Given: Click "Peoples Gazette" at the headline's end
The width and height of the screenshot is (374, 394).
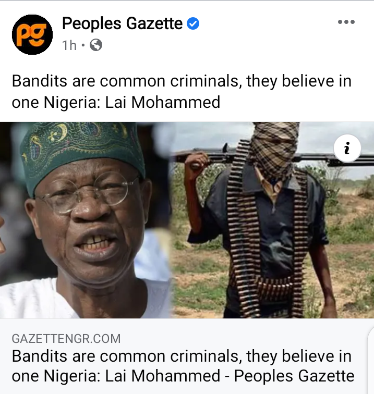Looking at the screenshot, I should 294,376.
